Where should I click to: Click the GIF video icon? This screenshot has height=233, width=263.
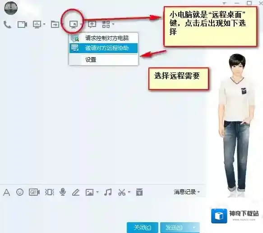pyautogui.click(x=34, y=192)
